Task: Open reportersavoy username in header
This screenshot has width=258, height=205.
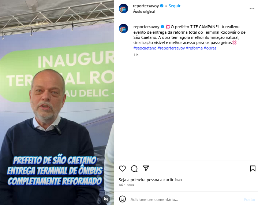Action: (146, 6)
